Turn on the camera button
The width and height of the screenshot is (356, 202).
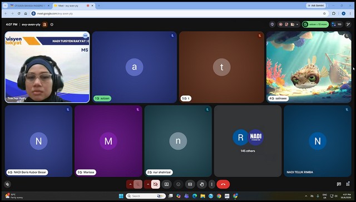click(155, 184)
